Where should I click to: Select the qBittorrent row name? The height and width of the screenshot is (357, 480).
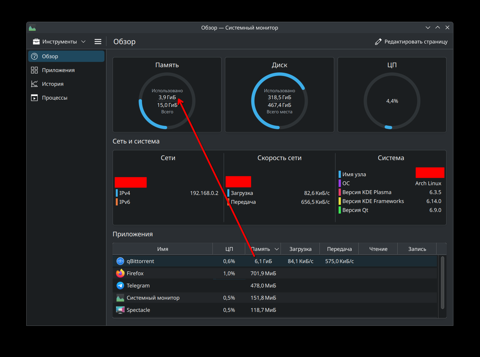[140, 261]
